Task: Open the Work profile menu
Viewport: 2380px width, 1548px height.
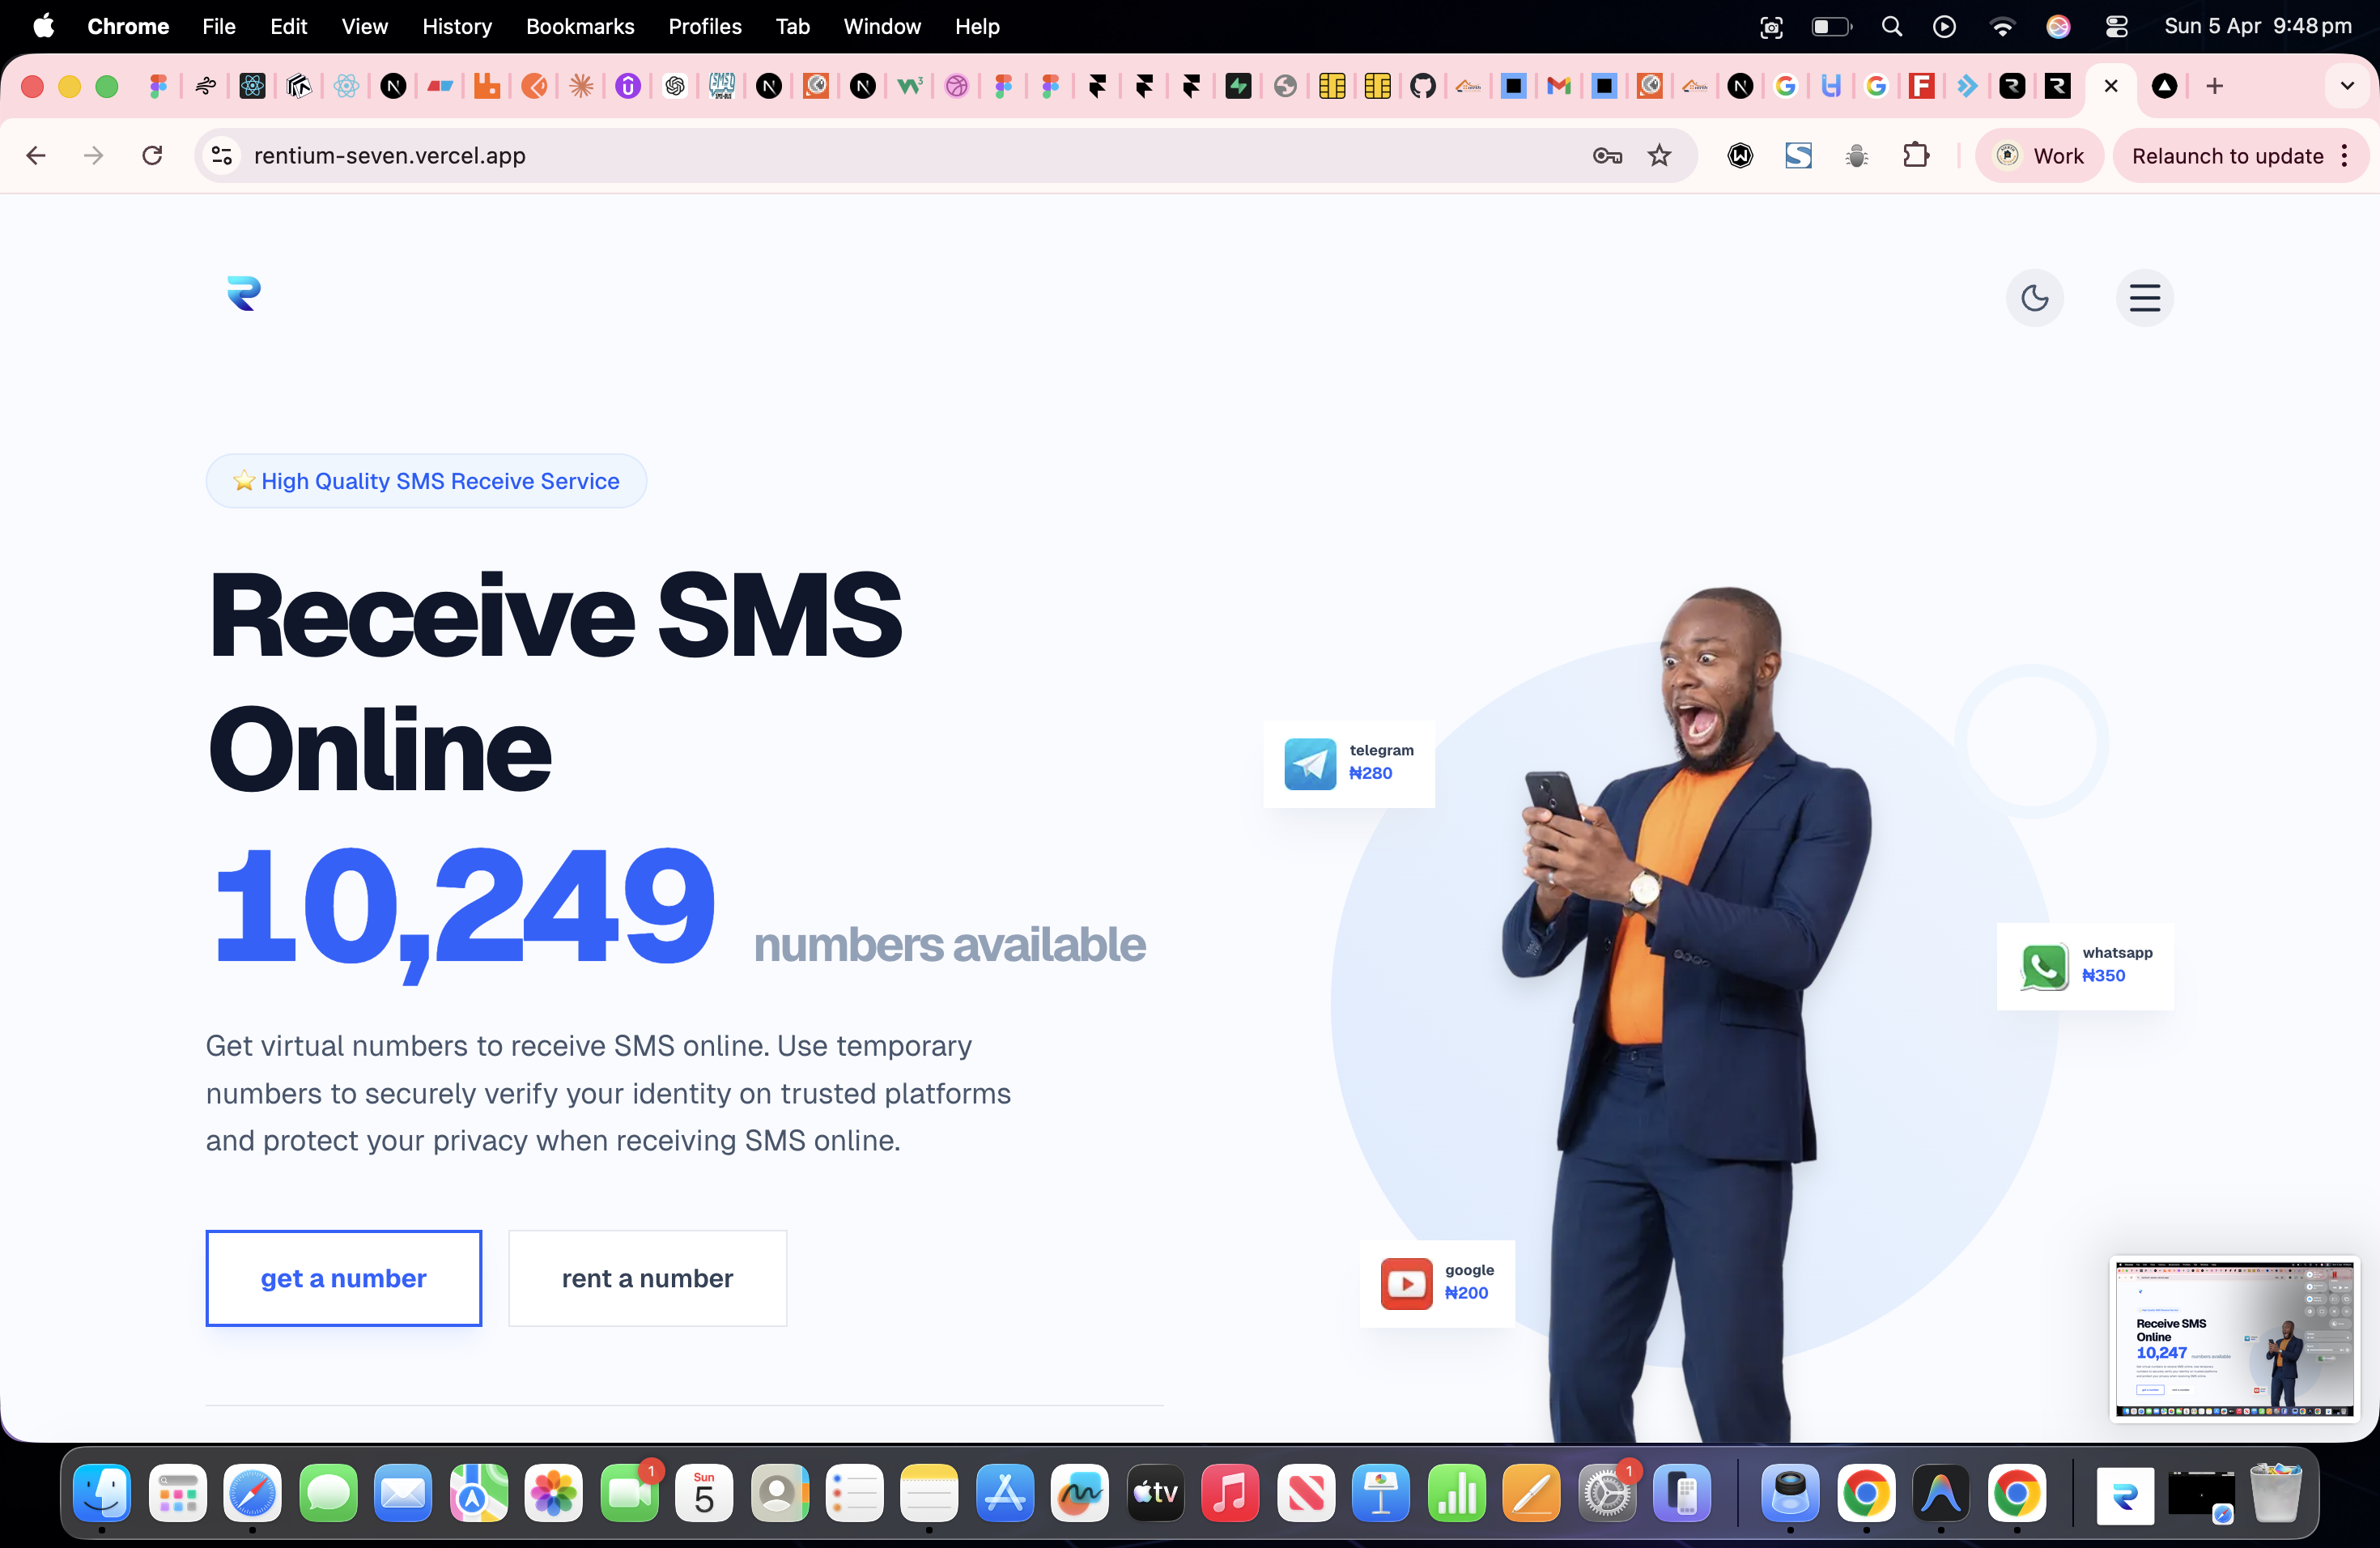Action: [2039, 155]
